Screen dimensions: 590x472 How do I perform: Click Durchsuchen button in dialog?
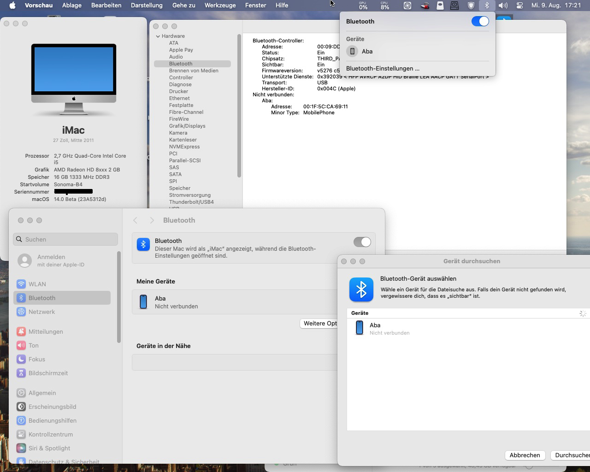coord(571,455)
